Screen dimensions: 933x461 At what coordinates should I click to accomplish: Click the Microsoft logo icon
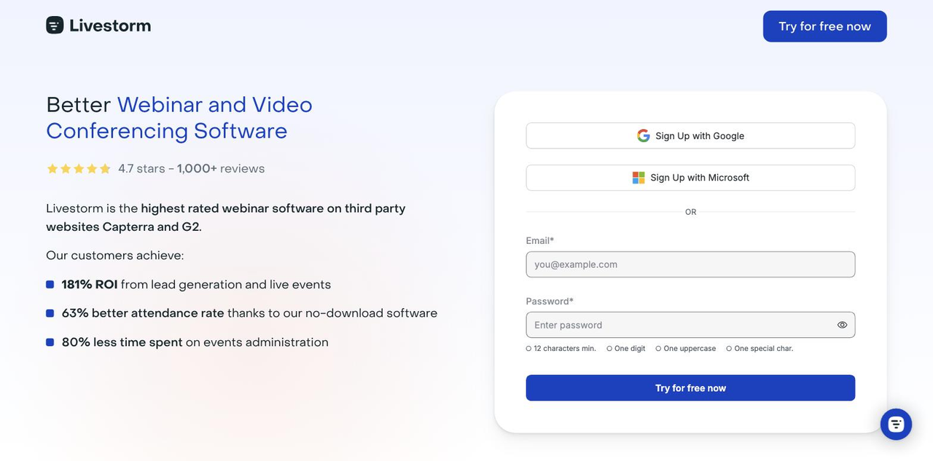tap(639, 178)
